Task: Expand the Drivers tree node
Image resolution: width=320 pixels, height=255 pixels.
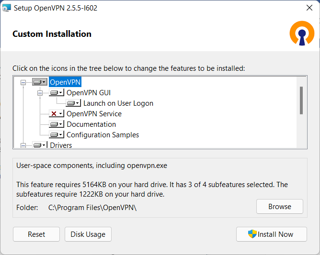Action: (23, 145)
